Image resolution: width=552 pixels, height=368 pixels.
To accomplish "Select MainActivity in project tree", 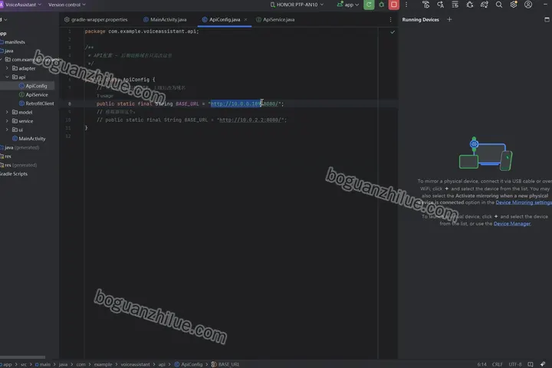I will [x=28, y=139].
